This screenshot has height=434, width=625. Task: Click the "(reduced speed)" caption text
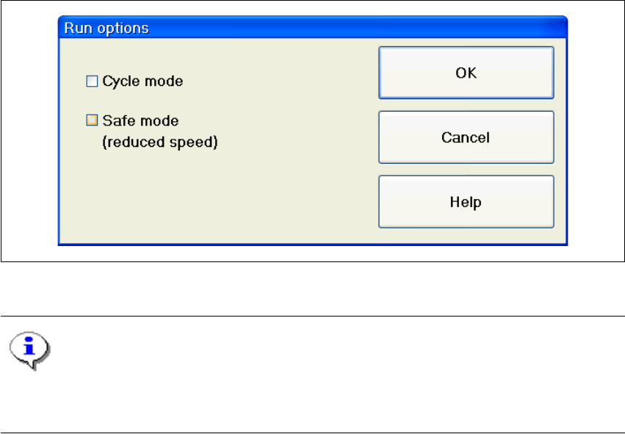tap(159, 142)
